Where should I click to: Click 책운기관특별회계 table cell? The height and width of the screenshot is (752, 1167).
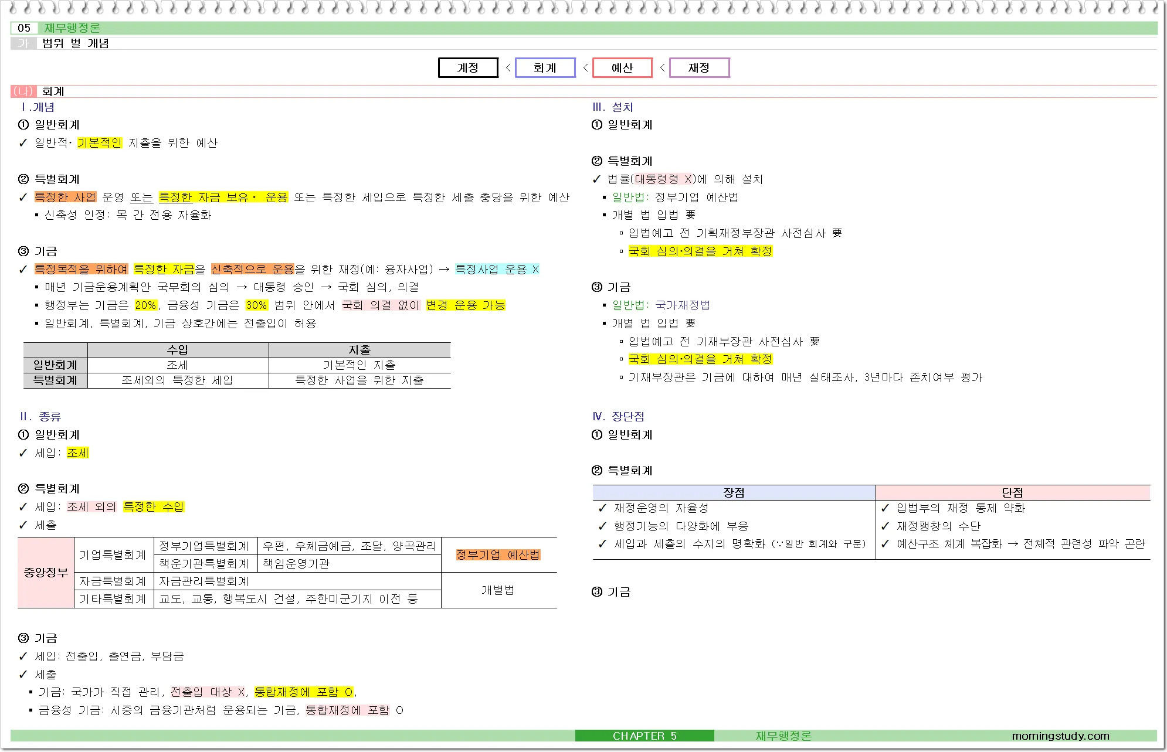pyautogui.click(x=205, y=564)
